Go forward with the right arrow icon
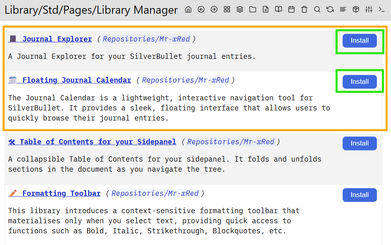 click(x=214, y=10)
